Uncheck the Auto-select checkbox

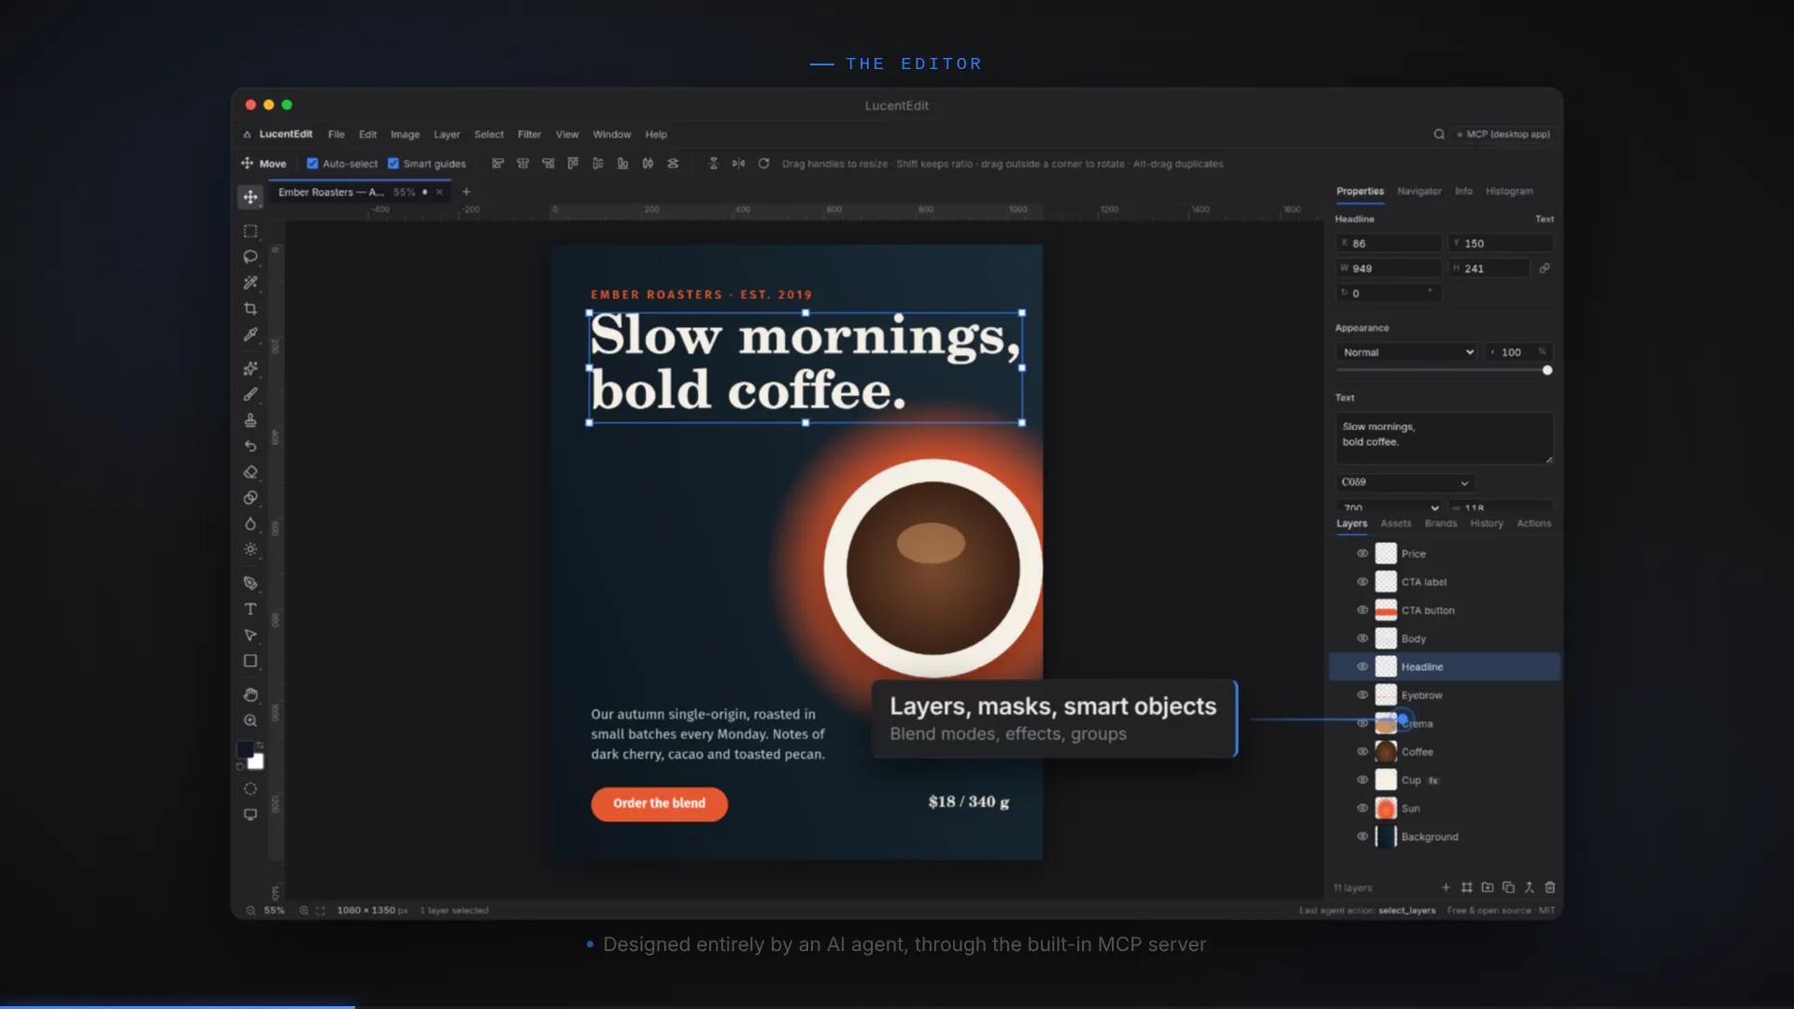(312, 163)
